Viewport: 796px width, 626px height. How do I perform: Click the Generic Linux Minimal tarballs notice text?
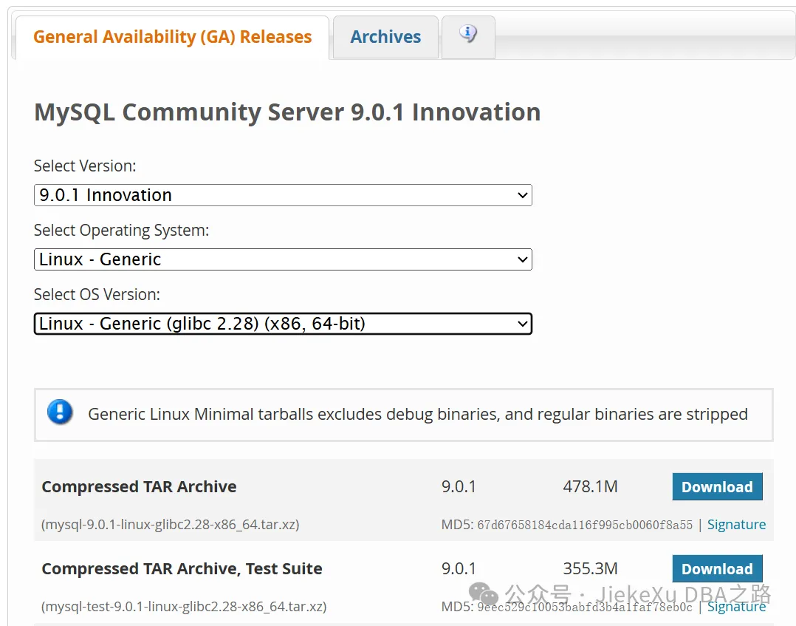point(417,414)
